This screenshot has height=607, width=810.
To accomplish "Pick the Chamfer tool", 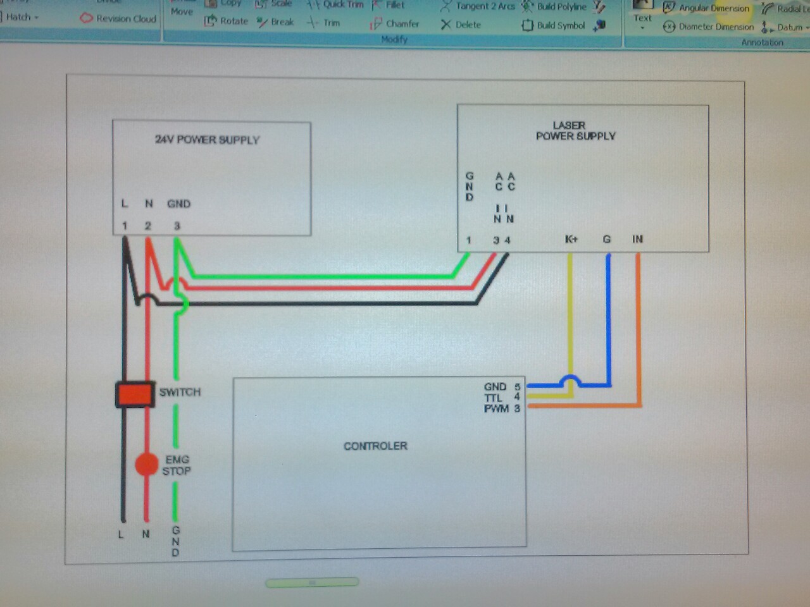I will 394,24.
